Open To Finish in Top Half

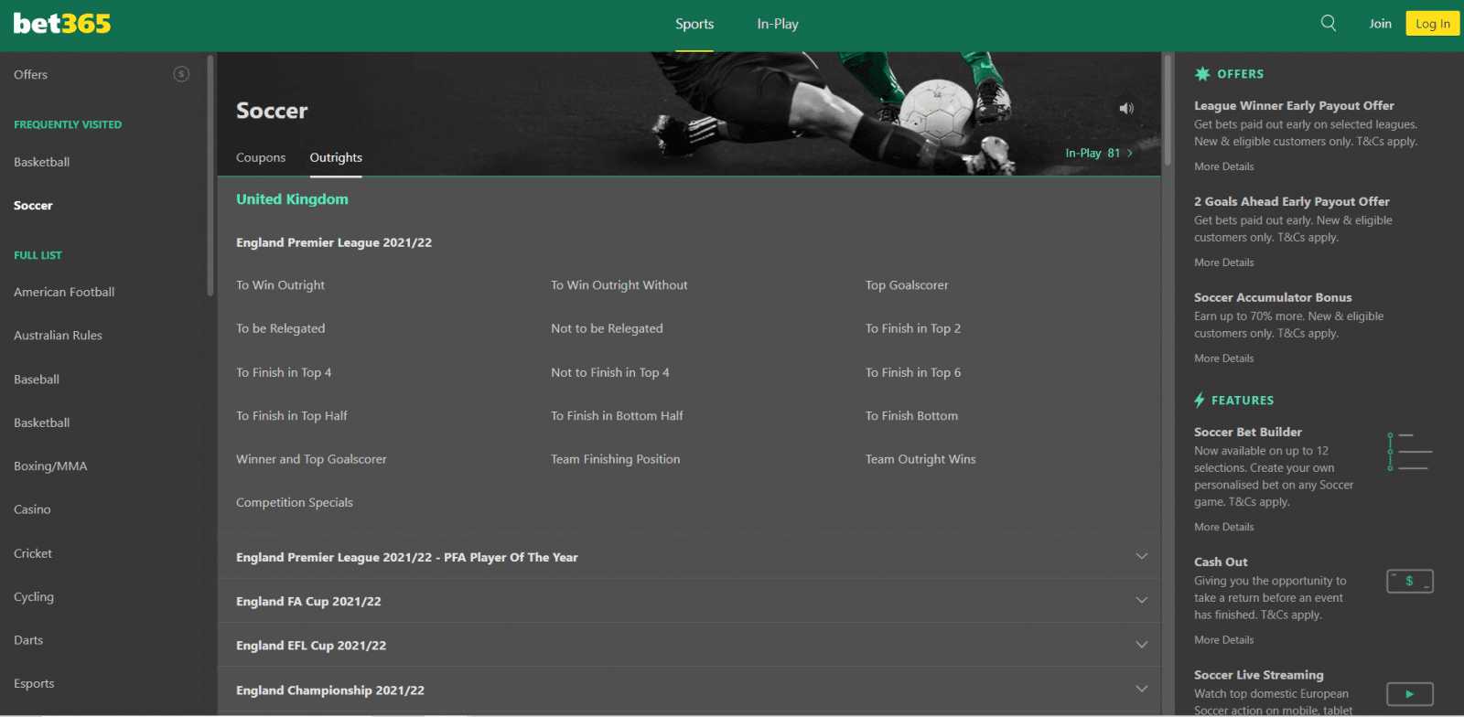pyautogui.click(x=292, y=415)
